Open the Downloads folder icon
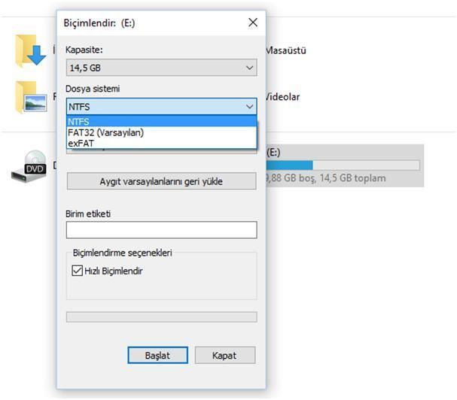457x400 pixels. 31,51
